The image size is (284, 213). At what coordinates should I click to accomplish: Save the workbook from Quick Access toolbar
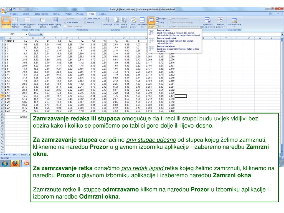point(11,9)
